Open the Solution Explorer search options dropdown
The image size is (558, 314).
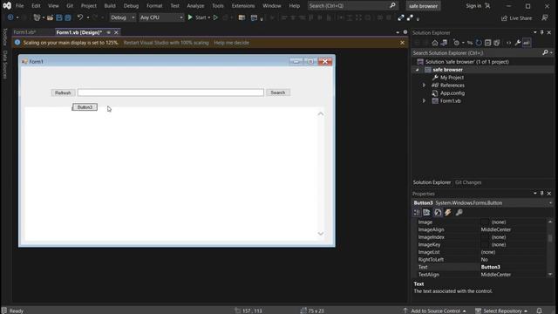(x=551, y=52)
